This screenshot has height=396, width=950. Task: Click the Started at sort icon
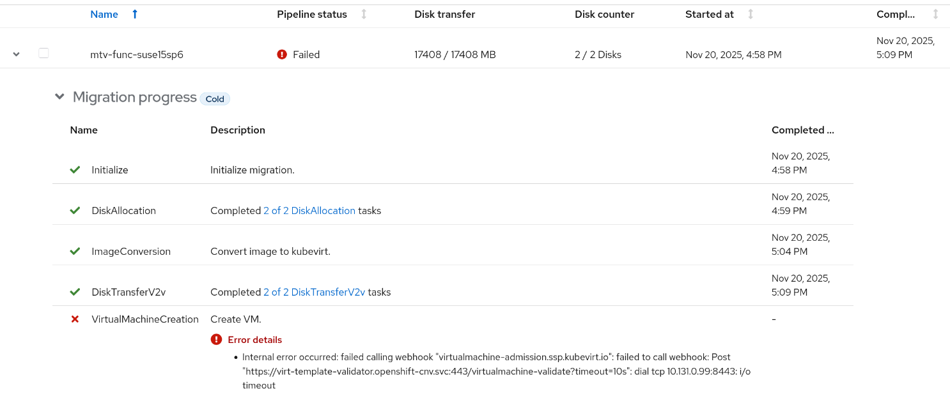tap(751, 14)
